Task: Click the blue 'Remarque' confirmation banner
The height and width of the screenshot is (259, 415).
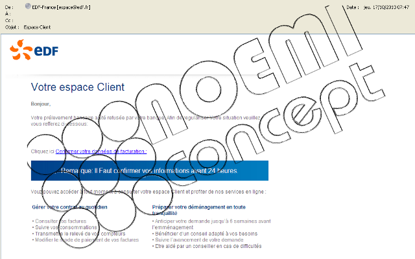Action: tap(150, 170)
